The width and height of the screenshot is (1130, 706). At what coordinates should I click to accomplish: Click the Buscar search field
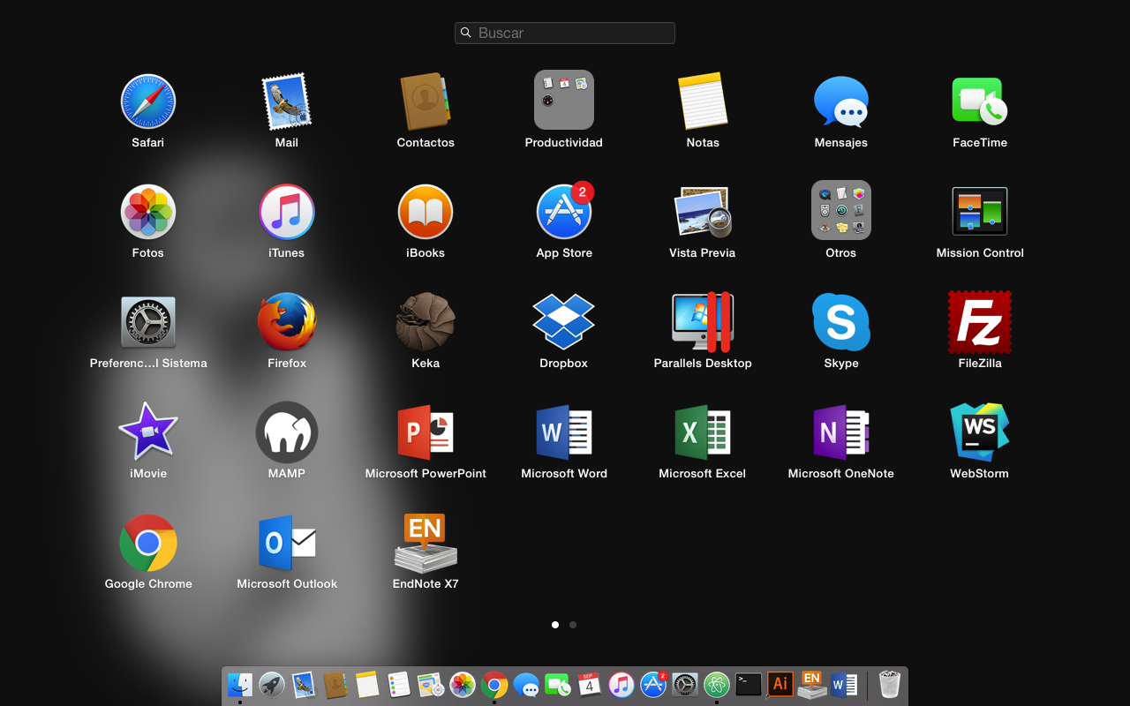[x=565, y=33]
